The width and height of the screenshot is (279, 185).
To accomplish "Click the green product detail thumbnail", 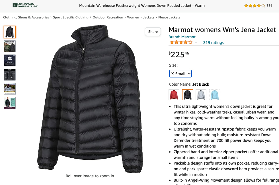I will pyautogui.click(x=9, y=103).
